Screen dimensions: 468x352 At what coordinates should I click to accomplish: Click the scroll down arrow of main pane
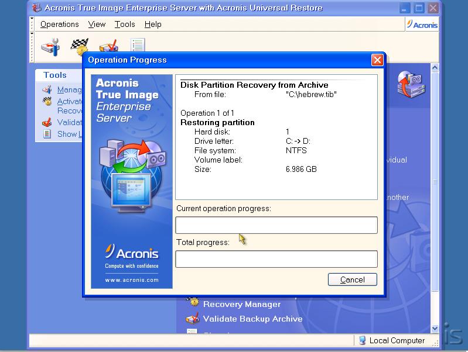tap(435, 329)
